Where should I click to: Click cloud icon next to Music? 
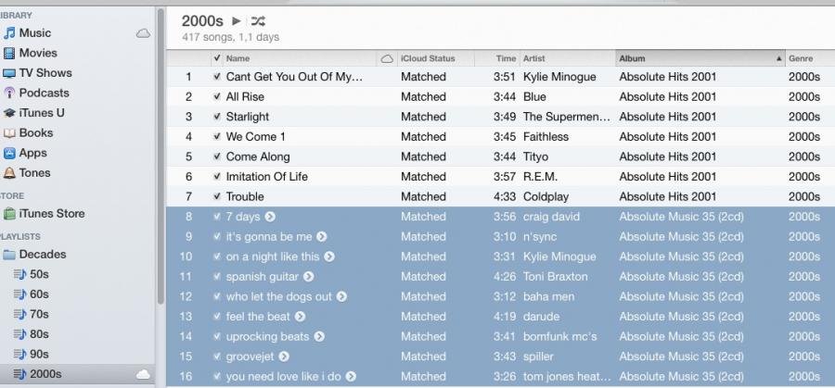point(143,33)
